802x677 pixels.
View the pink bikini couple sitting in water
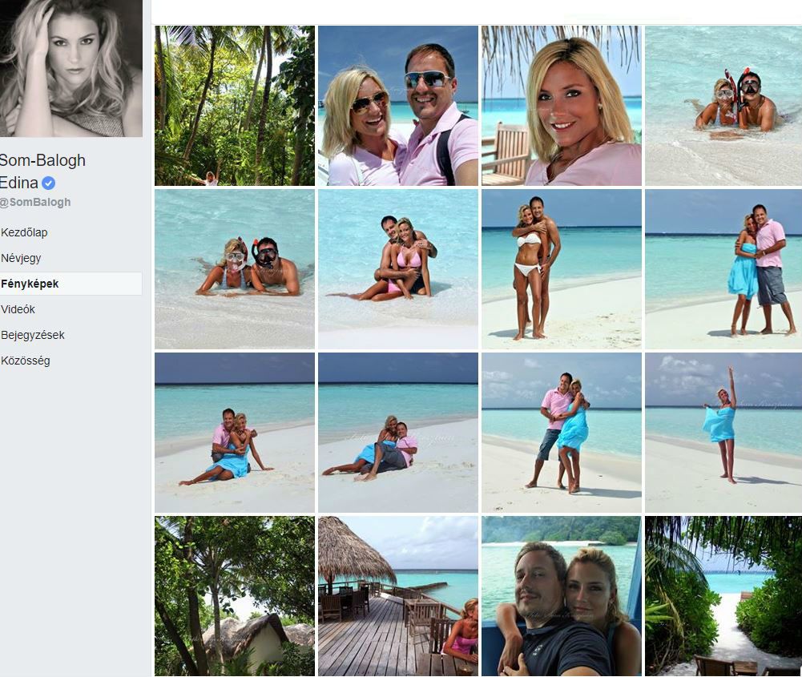click(398, 269)
